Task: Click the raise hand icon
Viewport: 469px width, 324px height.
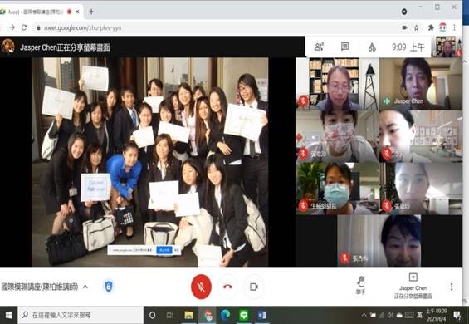Action: [x=361, y=286]
